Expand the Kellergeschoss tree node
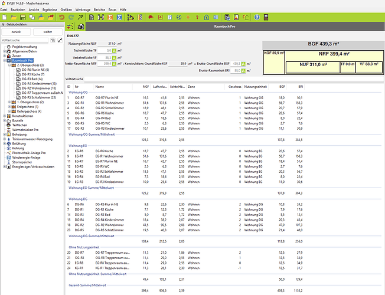The height and width of the screenshot is (295, 385). click(x=9, y=111)
